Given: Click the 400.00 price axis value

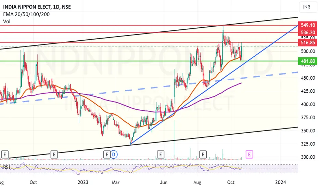Looking at the screenshot, I should pyautogui.click(x=308, y=105).
